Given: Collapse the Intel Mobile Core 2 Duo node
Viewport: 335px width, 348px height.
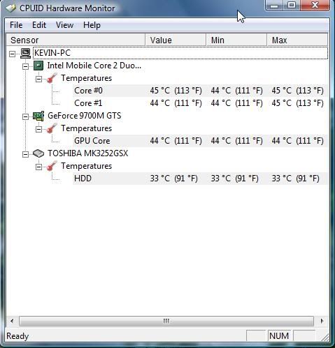Looking at the screenshot, I should (25, 66).
